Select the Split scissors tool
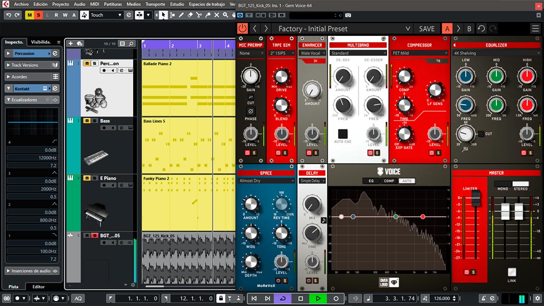This screenshot has height=306, width=544. point(199,15)
